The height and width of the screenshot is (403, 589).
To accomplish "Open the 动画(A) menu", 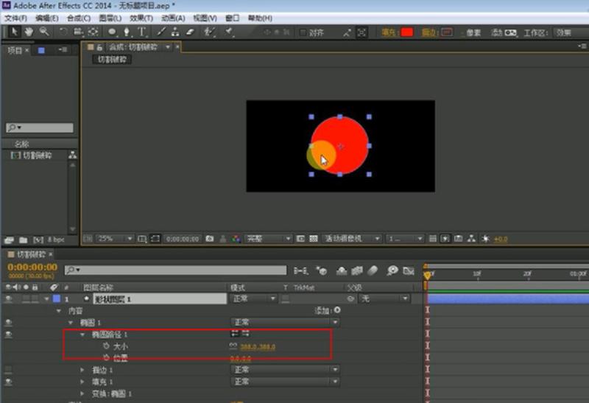I will tap(173, 18).
